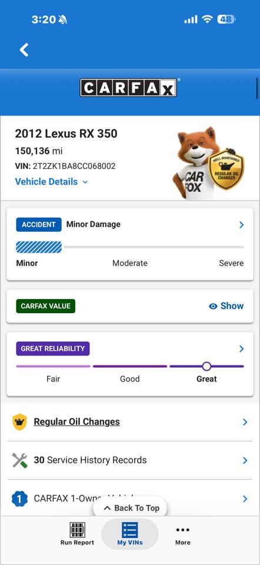The width and height of the screenshot is (260, 565).
Task: Tap the oil can shield icon
Action: pos(19,422)
